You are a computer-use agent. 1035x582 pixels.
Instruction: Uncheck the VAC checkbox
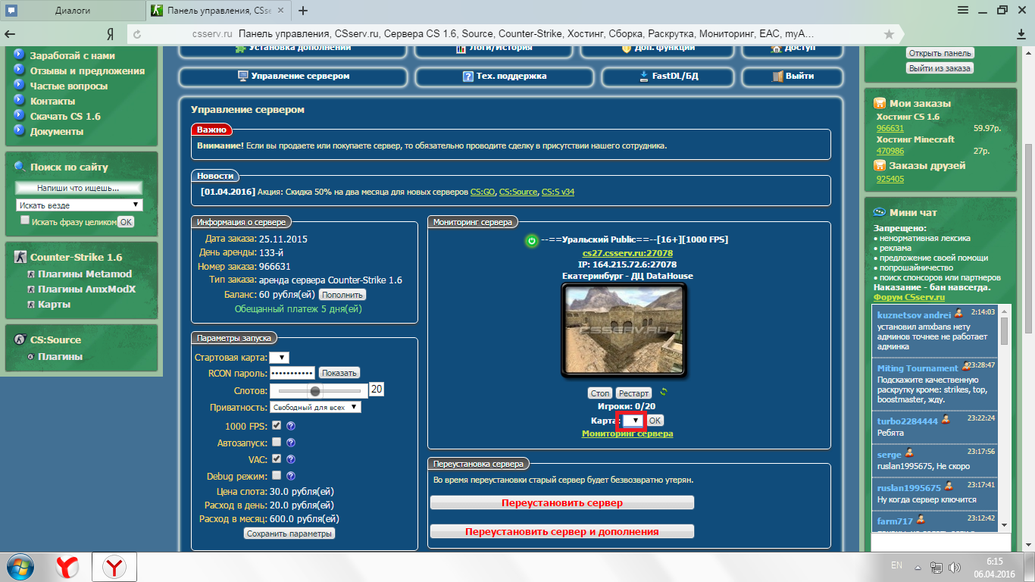pyautogui.click(x=277, y=458)
